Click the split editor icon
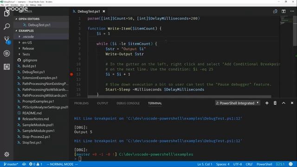297x167 pixels. pyautogui.click(x=284, y=11)
